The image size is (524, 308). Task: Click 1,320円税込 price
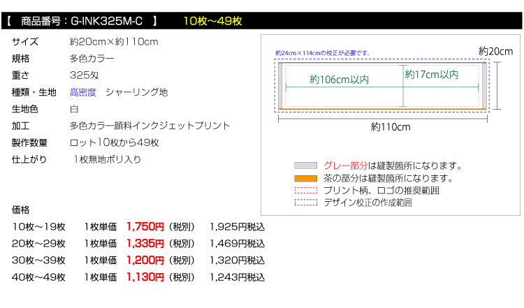pyautogui.click(x=237, y=261)
